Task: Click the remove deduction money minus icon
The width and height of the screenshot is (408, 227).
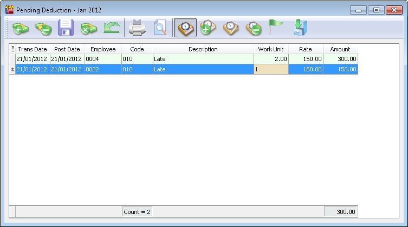Action: pyautogui.click(x=43, y=28)
